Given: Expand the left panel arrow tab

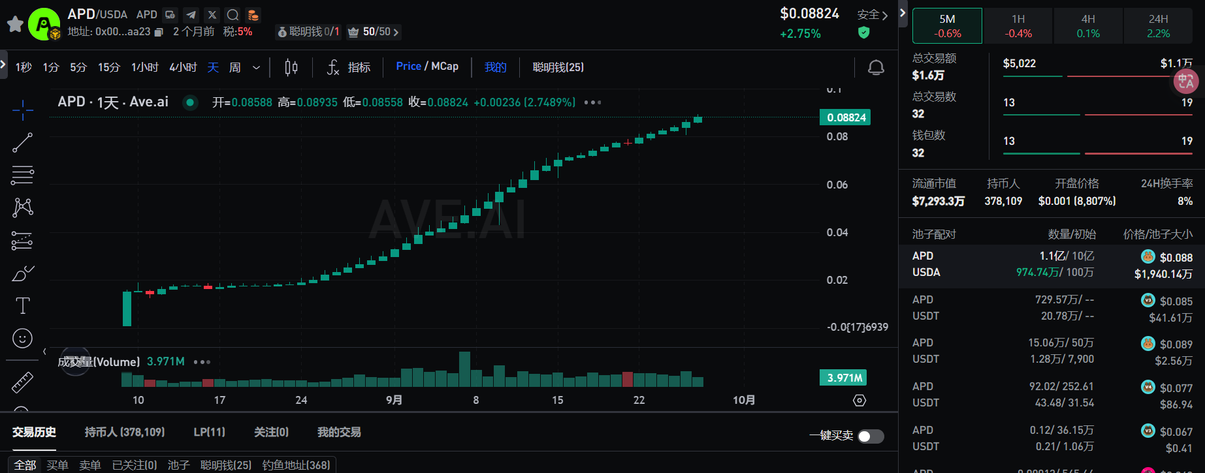Looking at the screenshot, I should click(x=3, y=65).
